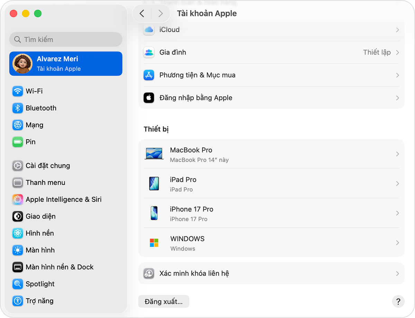Screen dimensions: 415x318
Task: Click the Pin (Battery) sidebar icon
Action: coord(18,142)
